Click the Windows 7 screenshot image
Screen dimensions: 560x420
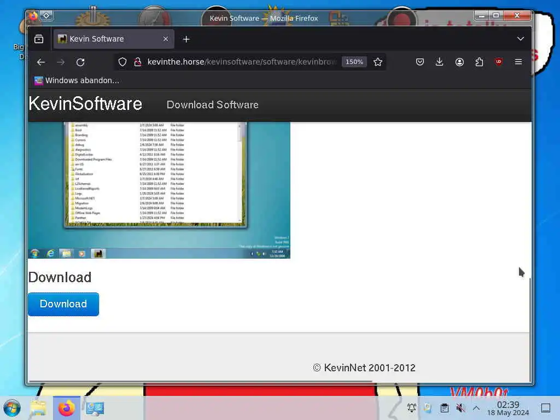point(159,190)
